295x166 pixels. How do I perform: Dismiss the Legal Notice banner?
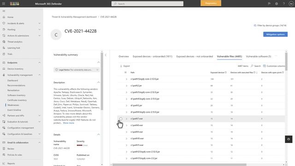click(x=97, y=70)
